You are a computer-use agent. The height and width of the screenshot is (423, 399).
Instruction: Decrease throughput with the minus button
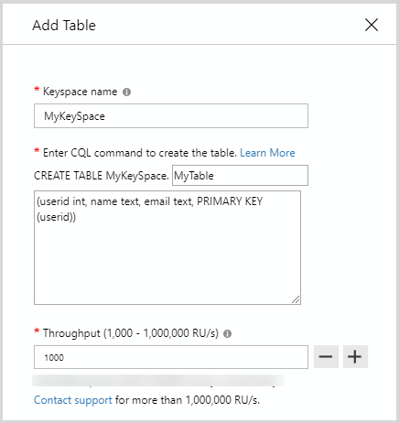[326, 356]
